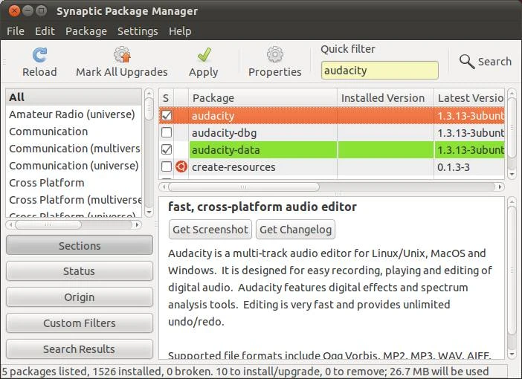Click the Quick filter text field containing audacity

pyautogui.click(x=380, y=70)
